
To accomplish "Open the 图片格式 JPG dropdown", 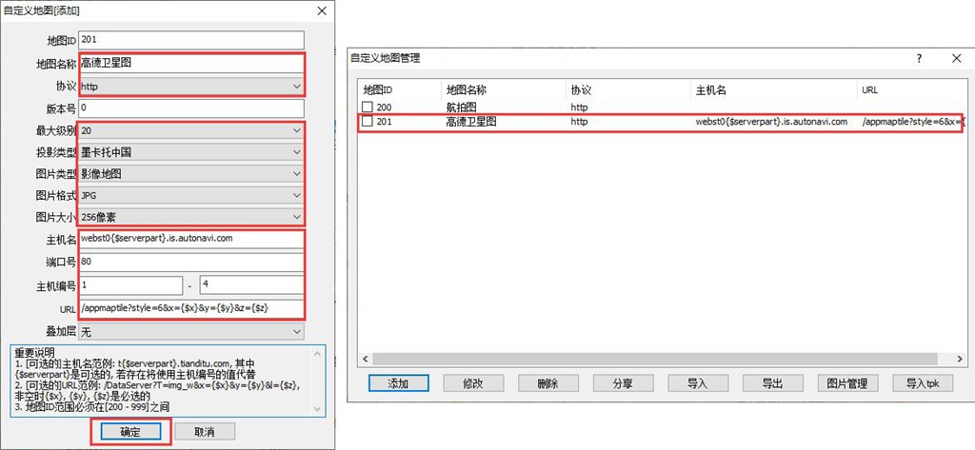I will (190, 196).
